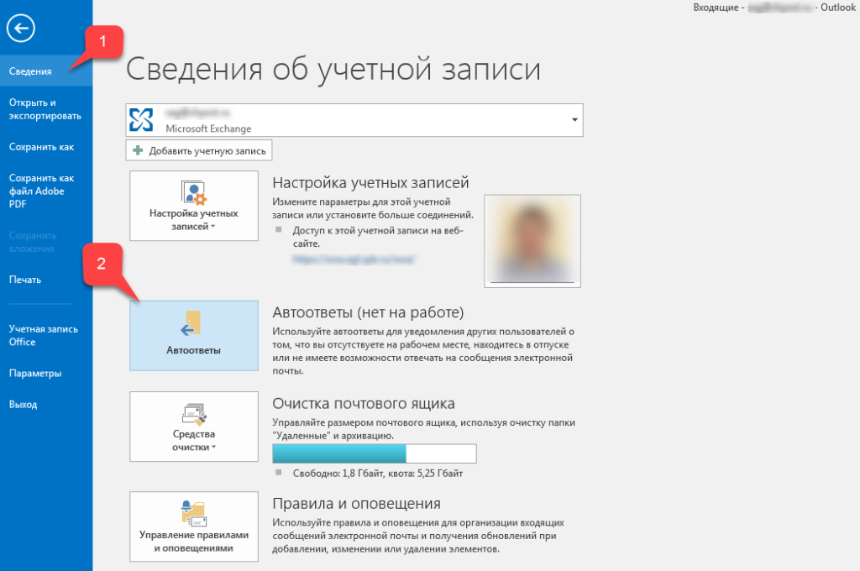The width and height of the screenshot is (860, 571).
Task: Click the mailbox quota usage bar
Action: click(x=375, y=453)
